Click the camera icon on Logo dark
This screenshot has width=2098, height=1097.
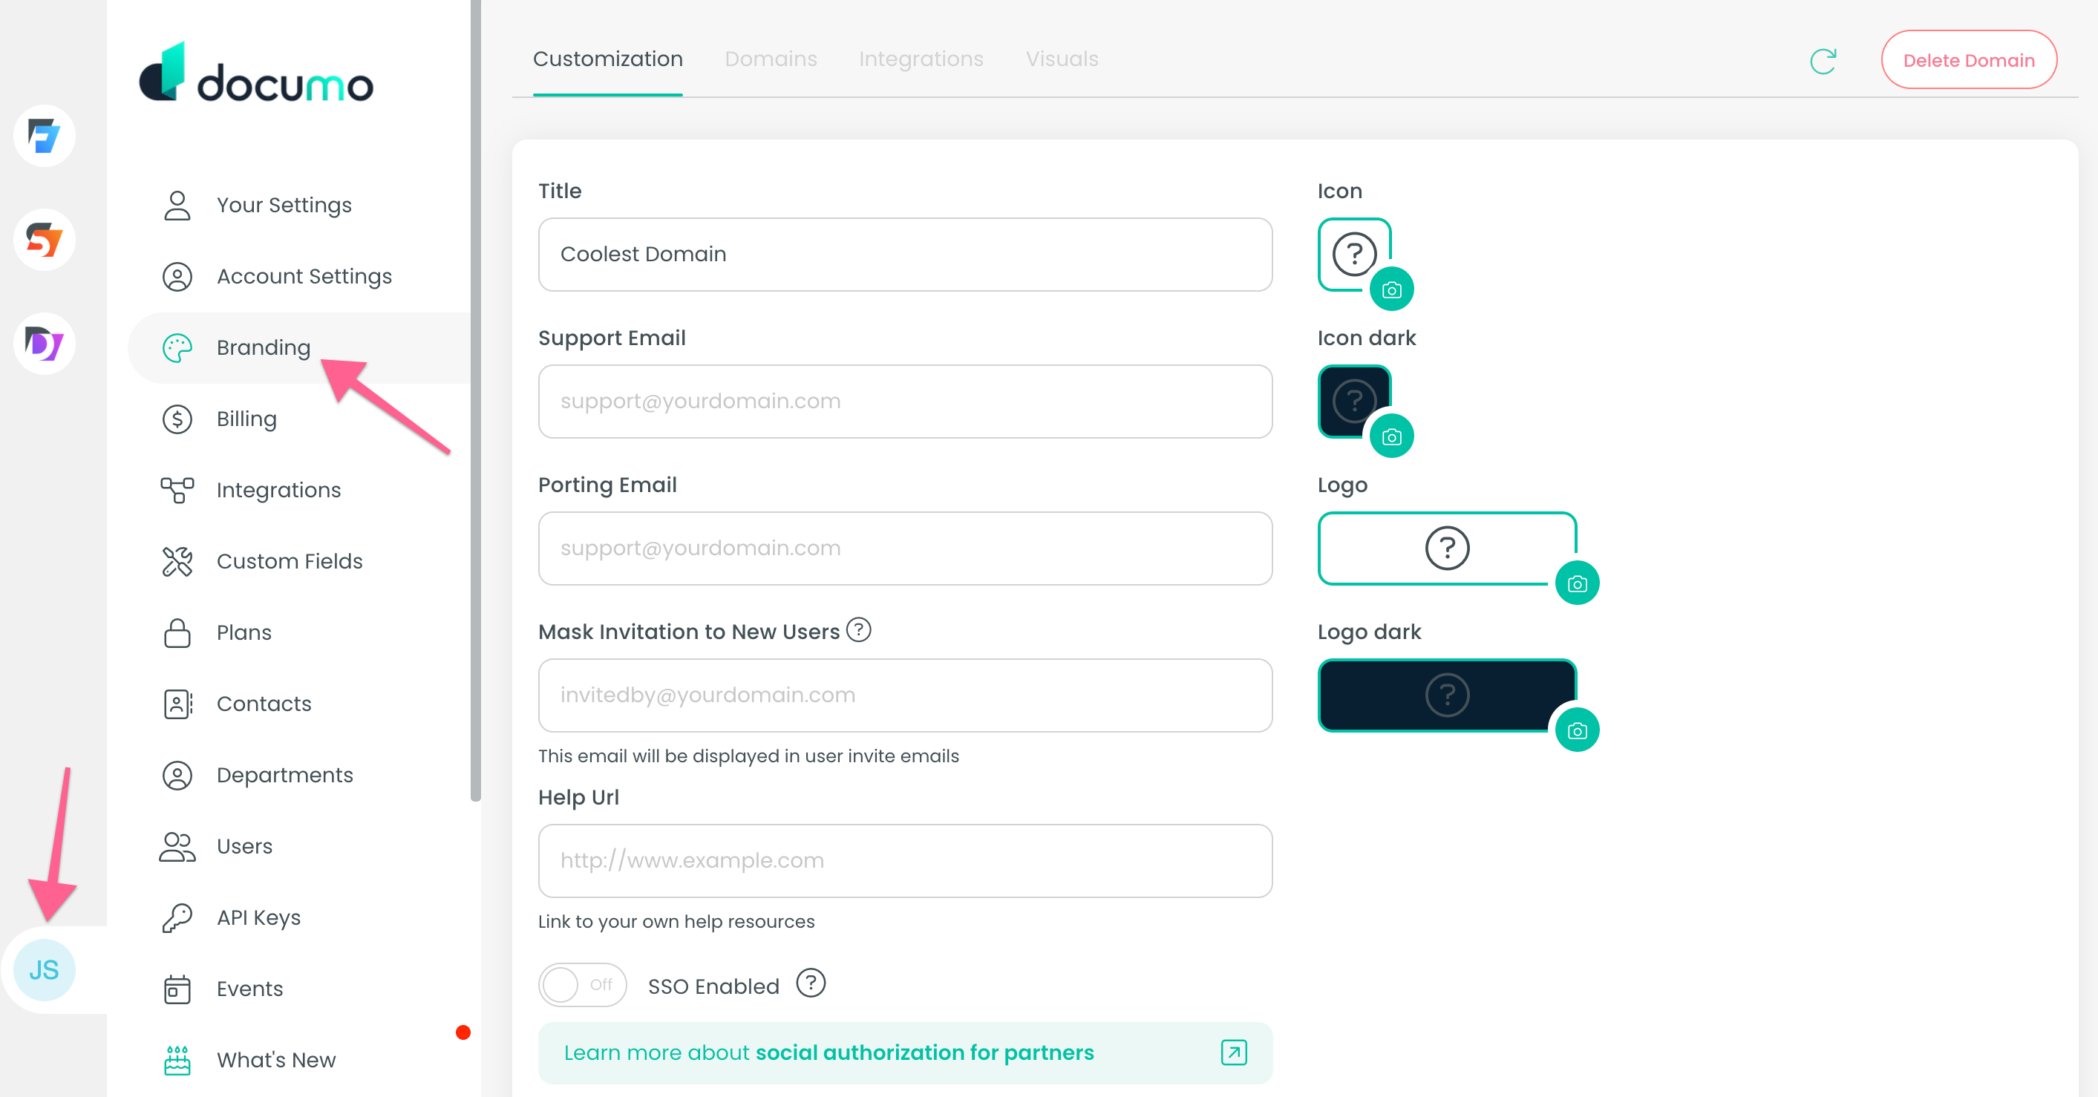(x=1577, y=730)
